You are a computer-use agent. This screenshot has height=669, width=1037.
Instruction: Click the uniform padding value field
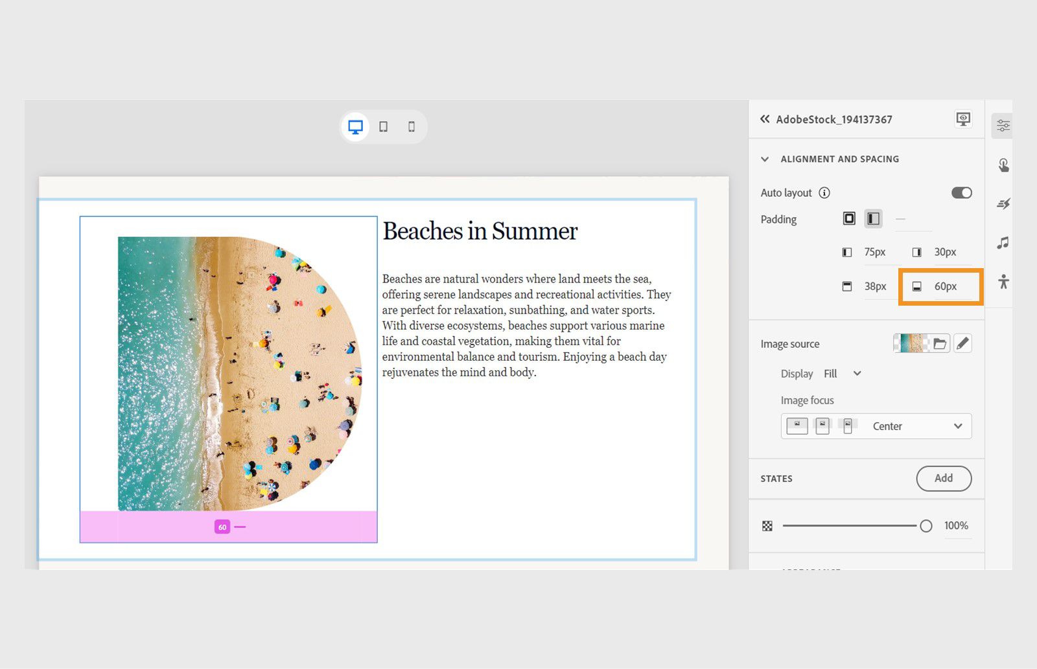(x=913, y=220)
